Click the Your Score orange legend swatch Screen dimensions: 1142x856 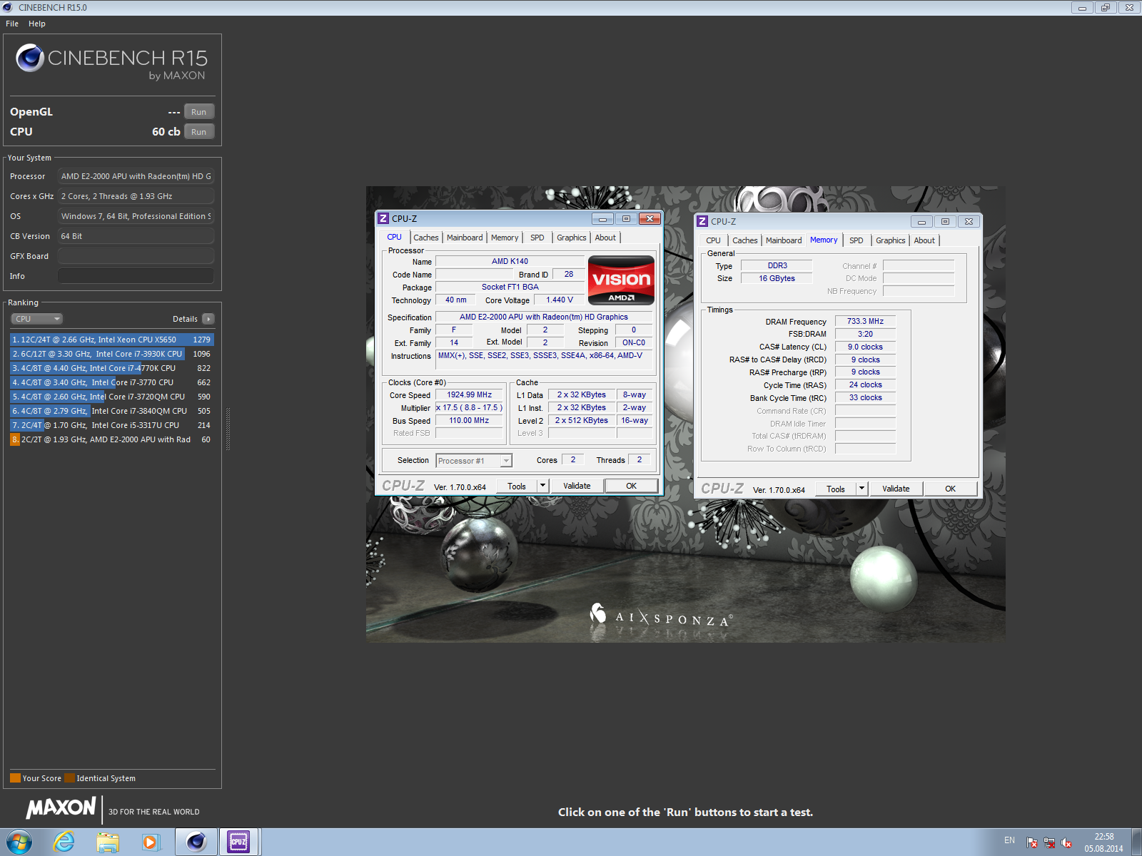[15, 778]
